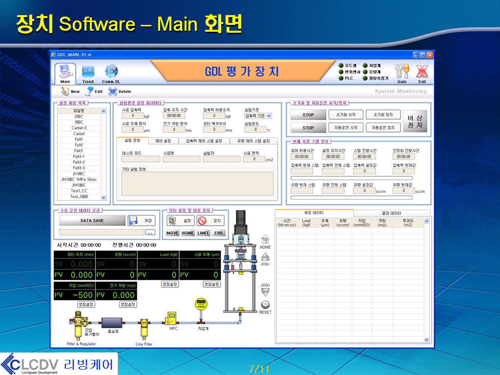Toggle the DATA SAVE button
The image size is (500, 375).
click(x=92, y=221)
